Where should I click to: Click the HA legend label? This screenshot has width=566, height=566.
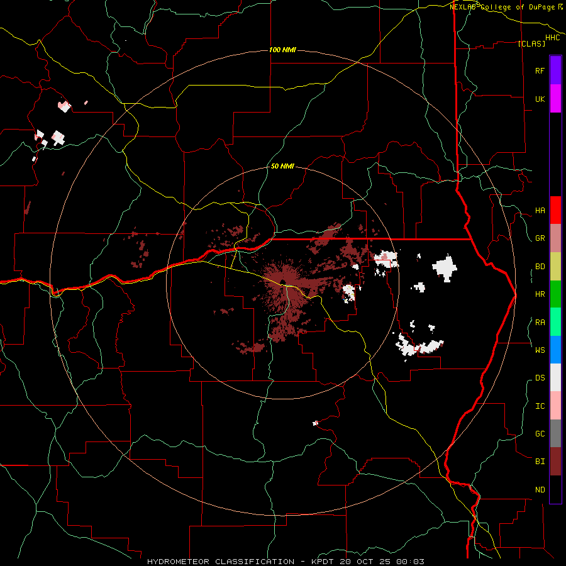point(540,211)
